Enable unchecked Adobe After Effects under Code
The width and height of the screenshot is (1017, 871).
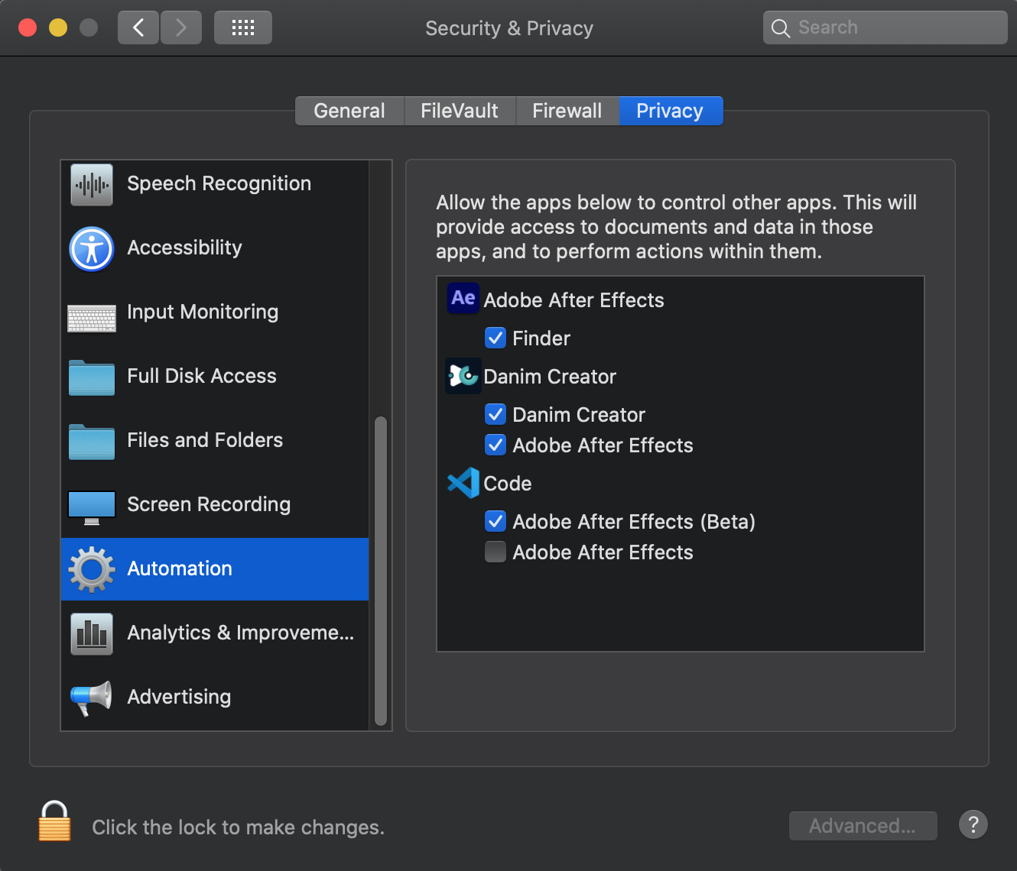pos(496,552)
